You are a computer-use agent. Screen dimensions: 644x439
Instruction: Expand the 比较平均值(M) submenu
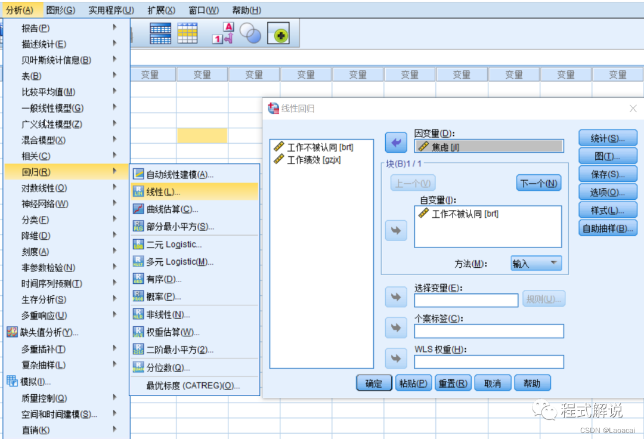[67, 92]
